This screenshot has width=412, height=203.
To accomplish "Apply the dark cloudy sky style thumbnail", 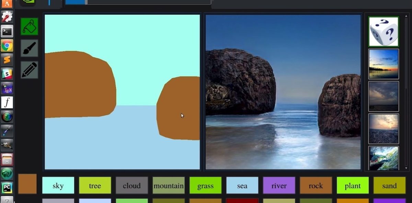I will (x=384, y=96).
